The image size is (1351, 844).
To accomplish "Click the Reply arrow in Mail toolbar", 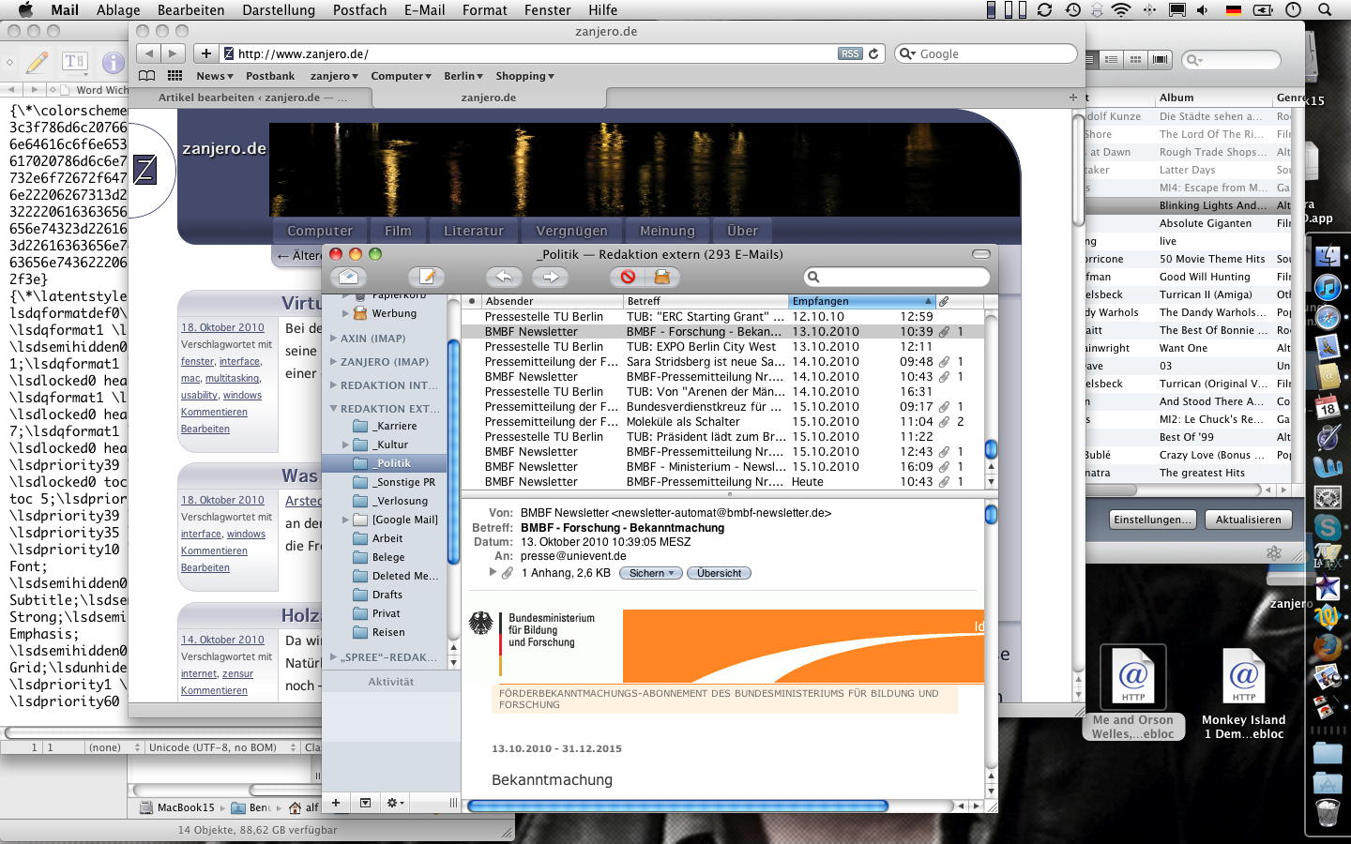I will pos(504,277).
